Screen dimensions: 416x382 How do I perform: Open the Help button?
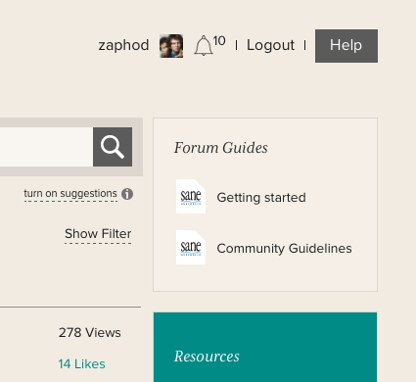click(347, 46)
